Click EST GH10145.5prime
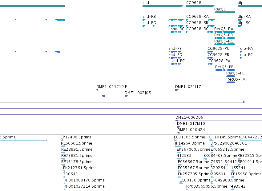Viewport: 262px width, 191px height. point(224,137)
